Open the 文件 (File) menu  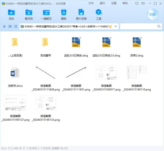[x=91, y=3]
